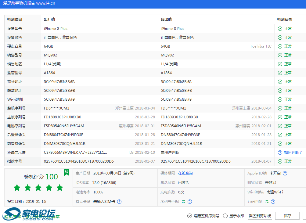306x223 pixels.
Task: Select factory value MQ982 cell
Action: tap(50, 55)
